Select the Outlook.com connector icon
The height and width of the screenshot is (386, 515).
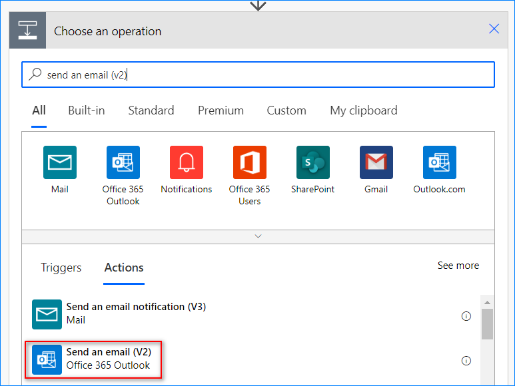[440, 162]
